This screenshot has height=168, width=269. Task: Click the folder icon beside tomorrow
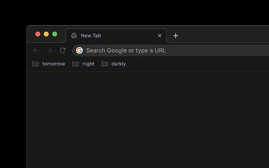click(36, 64)
